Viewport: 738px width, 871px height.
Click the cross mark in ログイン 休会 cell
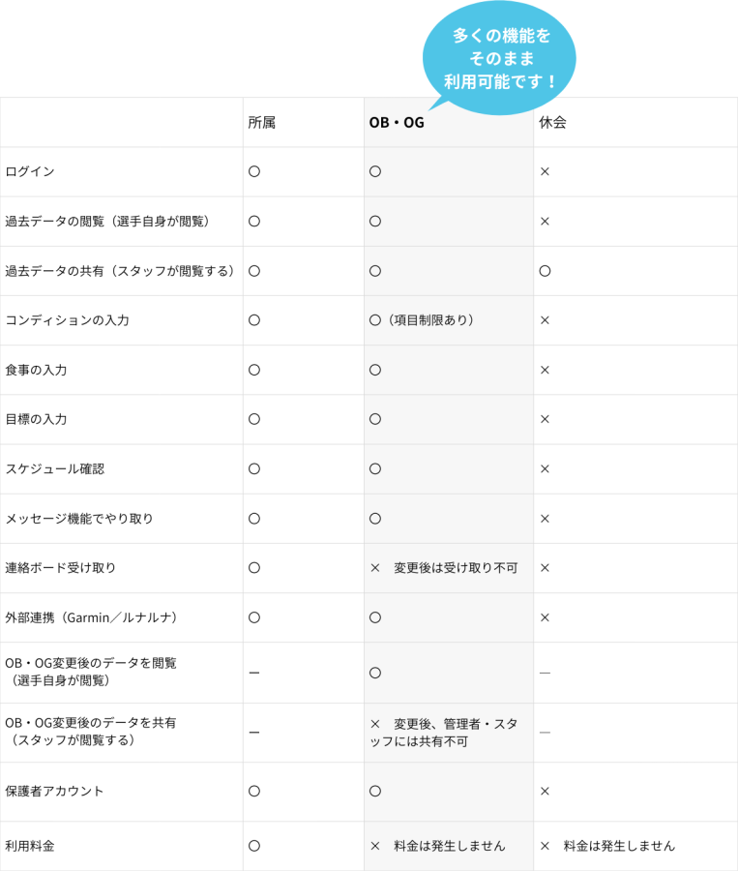(545, 171)
